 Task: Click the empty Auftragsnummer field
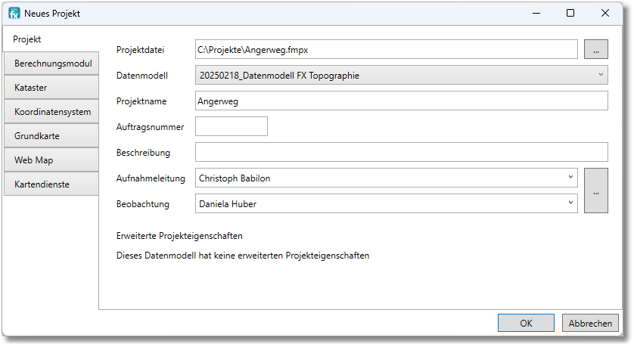(x=232, y=127)
